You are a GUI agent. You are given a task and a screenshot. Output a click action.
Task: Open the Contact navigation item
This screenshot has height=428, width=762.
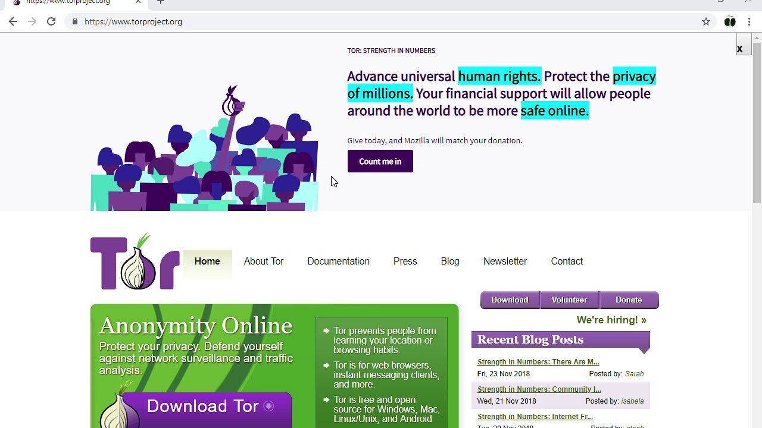click(x=567, y=261)
